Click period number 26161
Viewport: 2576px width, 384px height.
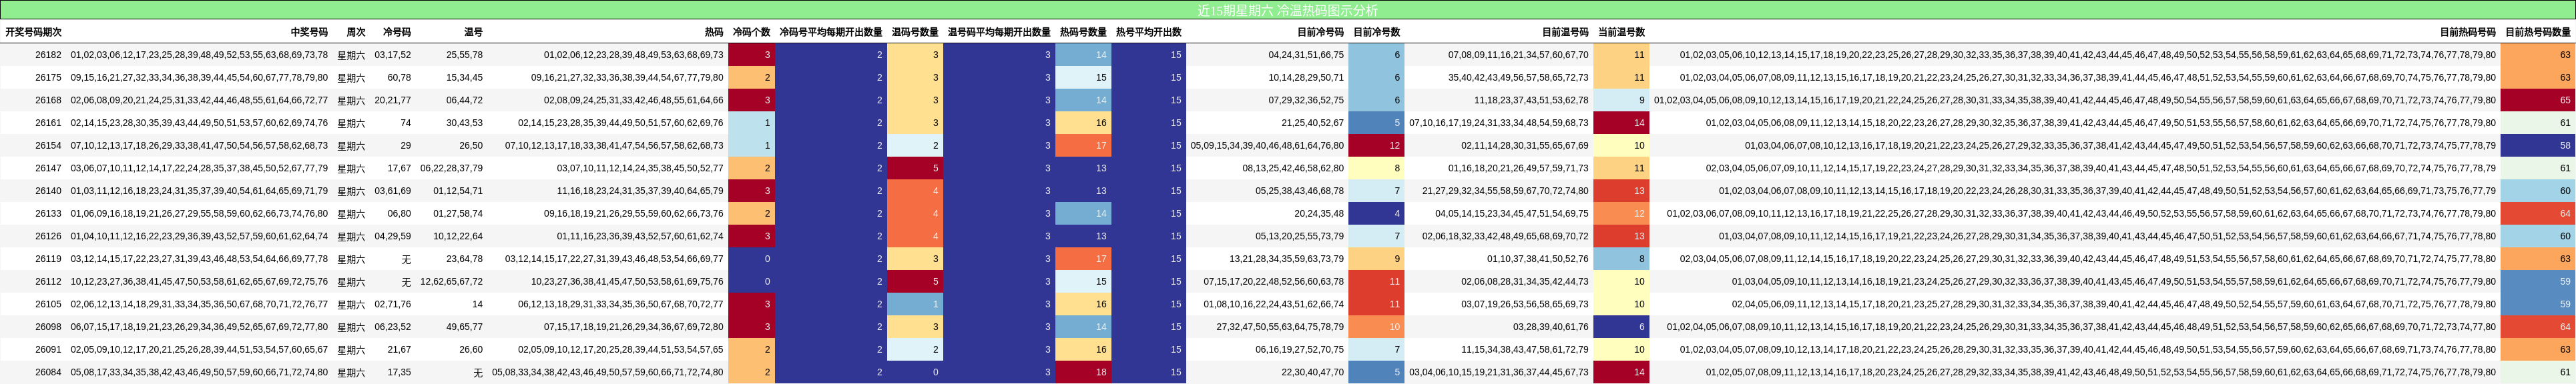pos(48,123)
